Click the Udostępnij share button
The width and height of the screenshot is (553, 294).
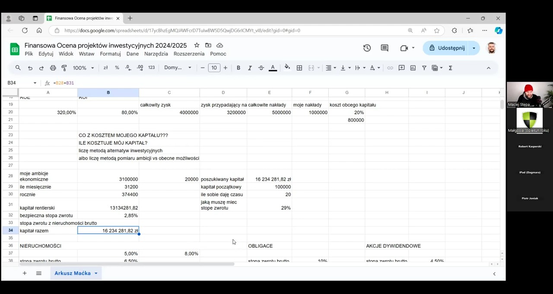click(x=447, y=48)
